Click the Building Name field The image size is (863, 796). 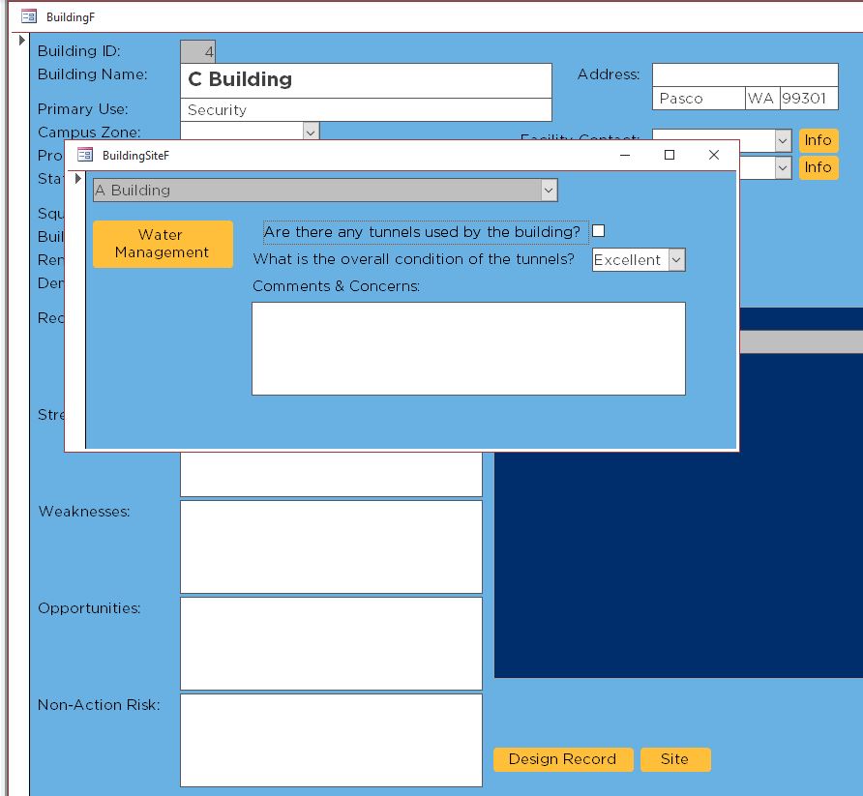click(x=366, y=80)
